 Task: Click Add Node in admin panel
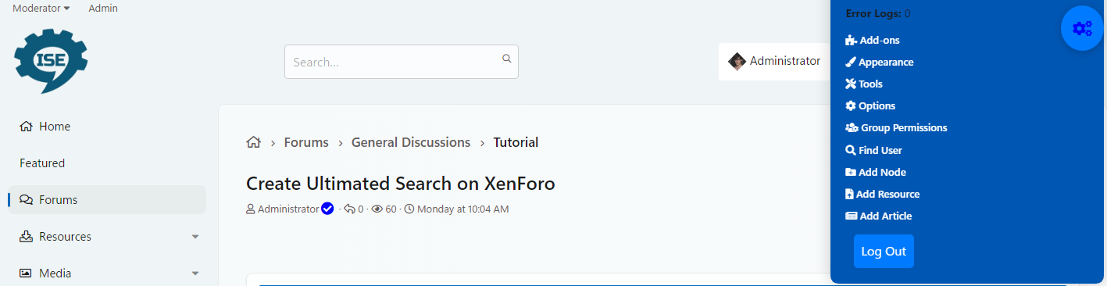click(876, 172)
